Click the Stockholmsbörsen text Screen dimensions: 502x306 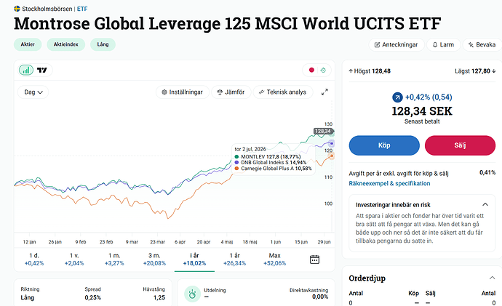click(47, 9)
